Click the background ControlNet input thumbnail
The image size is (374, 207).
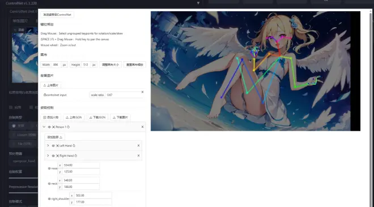pos(25,55)
